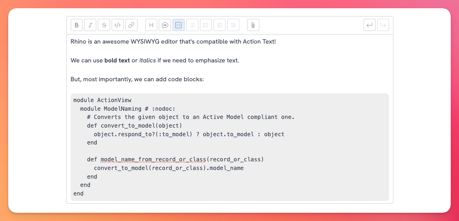459x221 pixels.
Task: Attach a file with the paperclip icon
Action: 253,25
